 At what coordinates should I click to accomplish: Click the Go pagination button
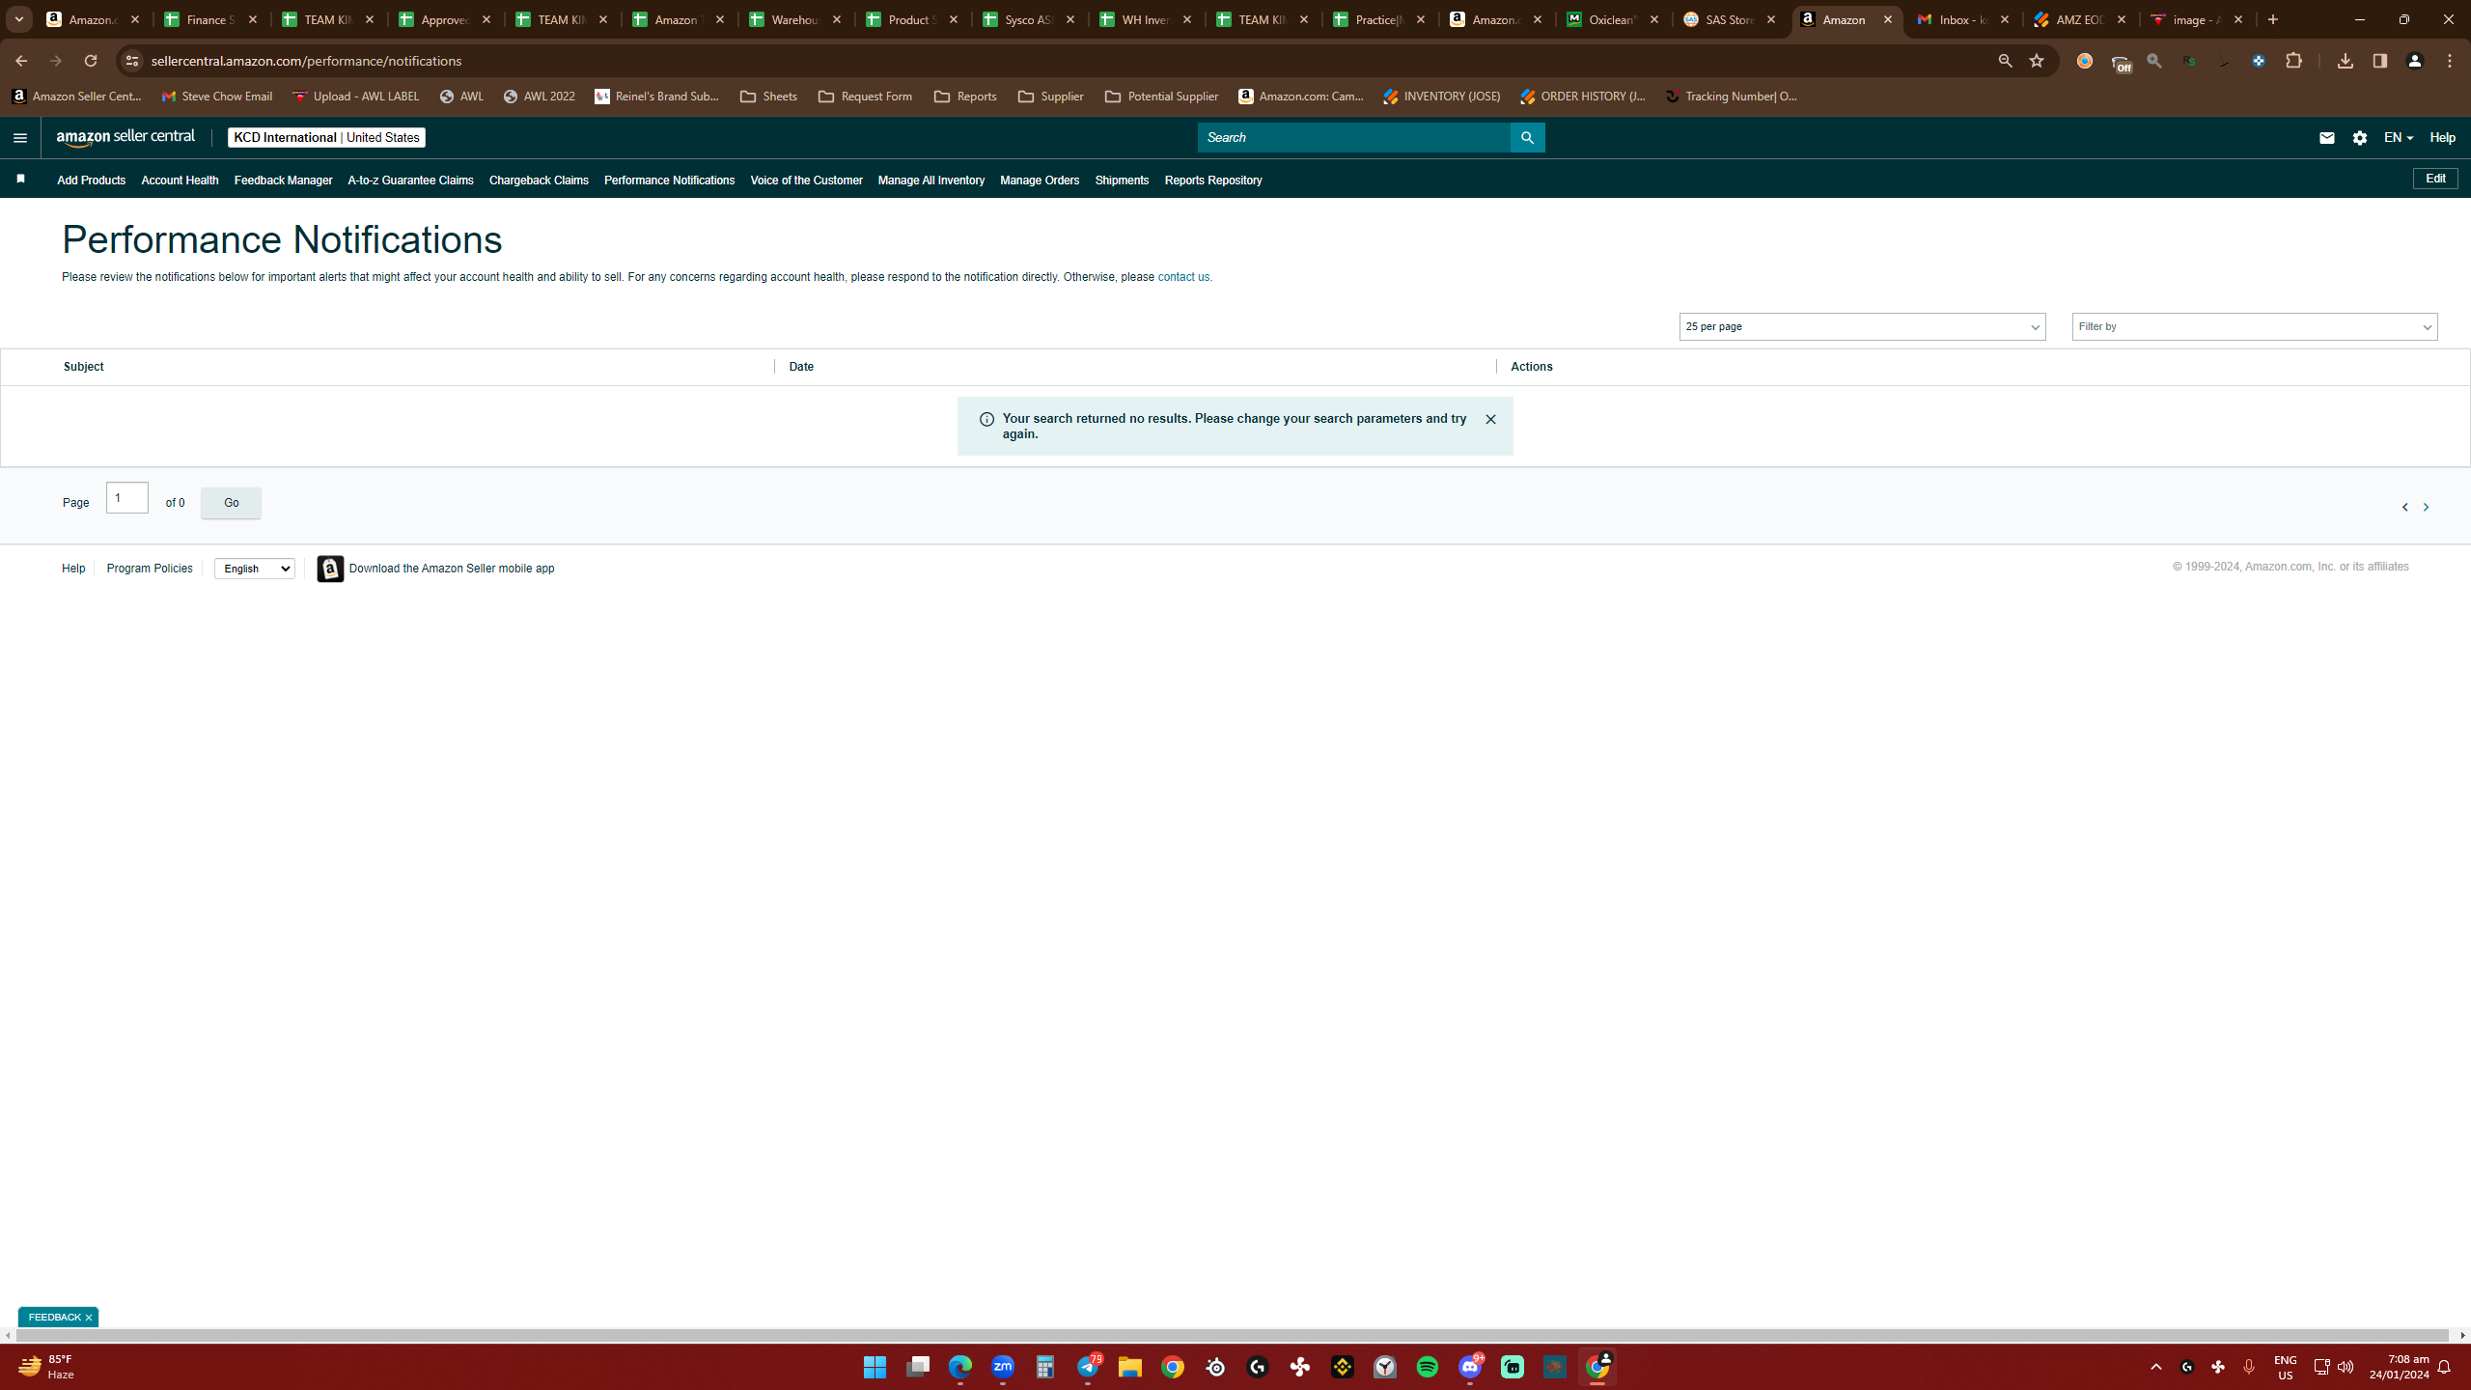[x=231, y=503]
